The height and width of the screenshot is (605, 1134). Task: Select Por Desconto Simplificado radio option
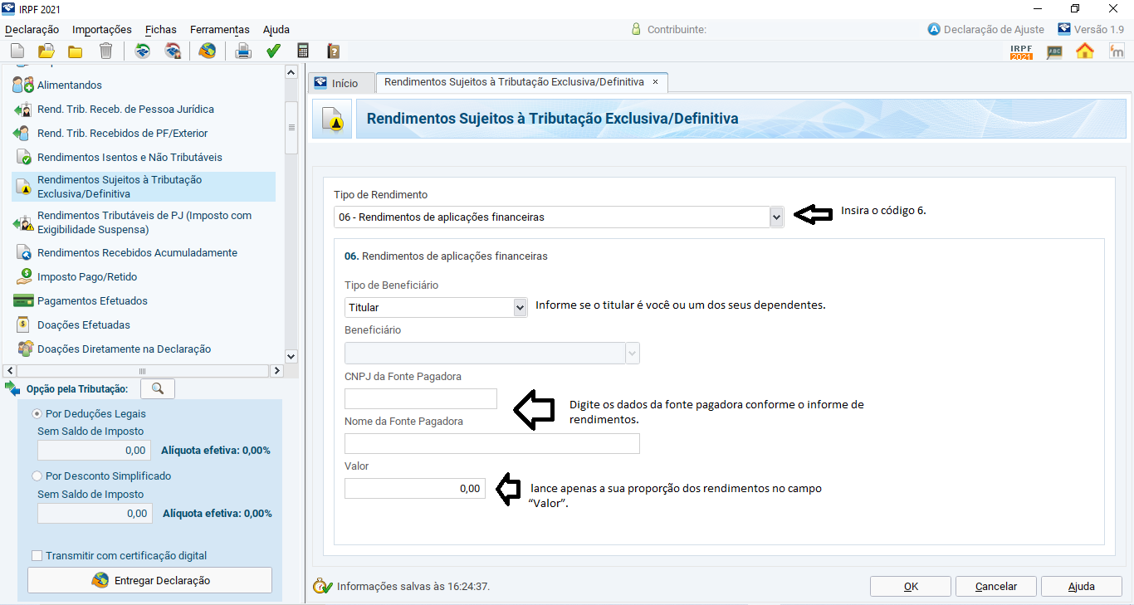[x=37, y=476]
